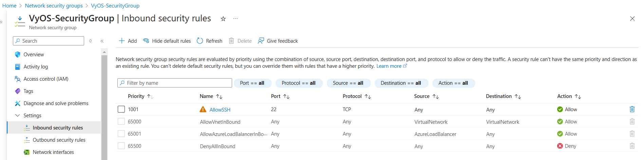Image resolution: width=642 pixels, height=160 pixels.
Task: Collapse the sidebar with double chevron
Action: pos(102,41)
